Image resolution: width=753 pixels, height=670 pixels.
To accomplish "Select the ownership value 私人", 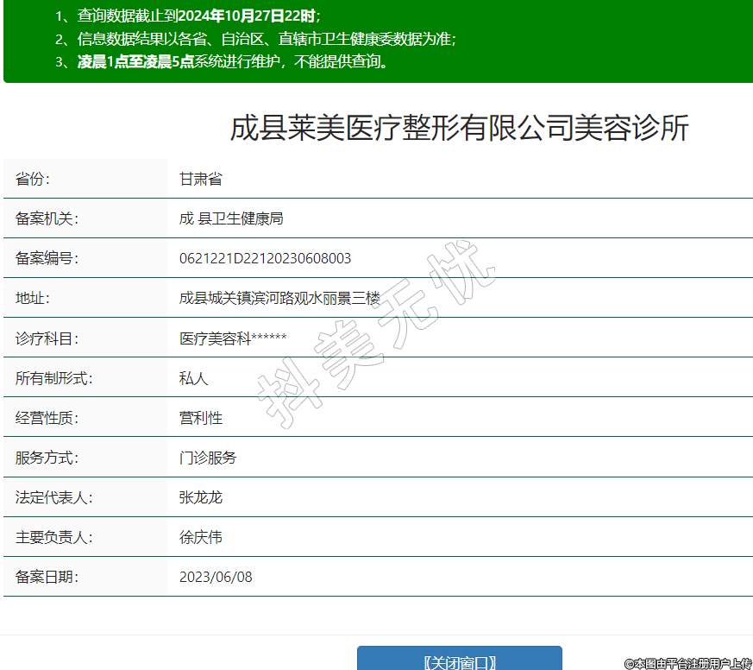I will 194,378.
